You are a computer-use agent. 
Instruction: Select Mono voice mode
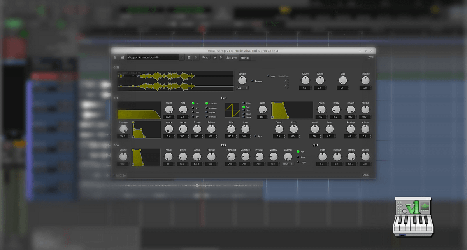(x=298, y=157)
